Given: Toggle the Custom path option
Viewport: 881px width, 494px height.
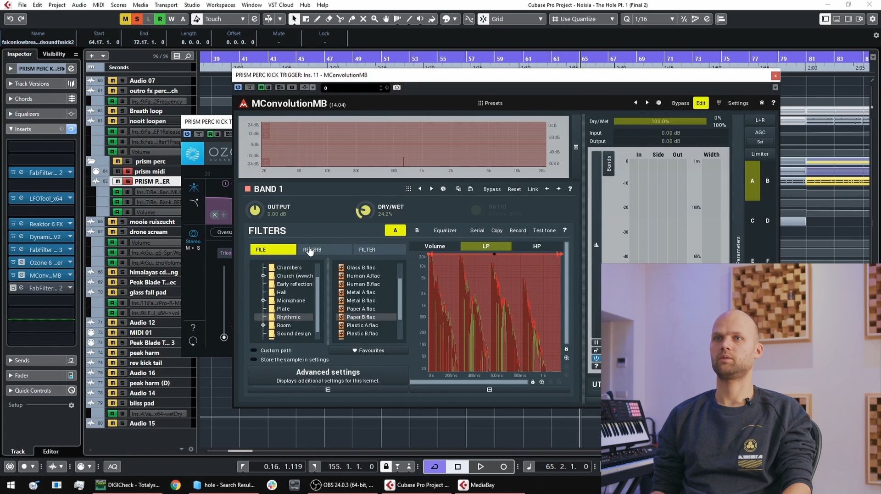Looking at the screenshot, I should coord(254,351).
